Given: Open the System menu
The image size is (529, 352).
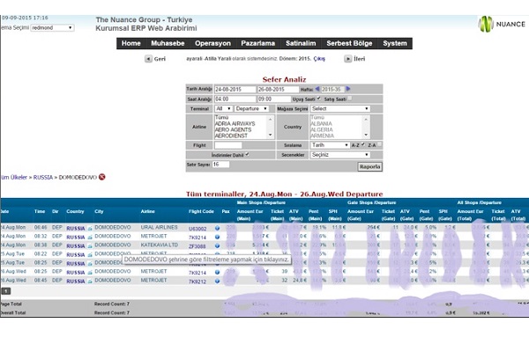Looking at the screenshot, I should 395,43.
